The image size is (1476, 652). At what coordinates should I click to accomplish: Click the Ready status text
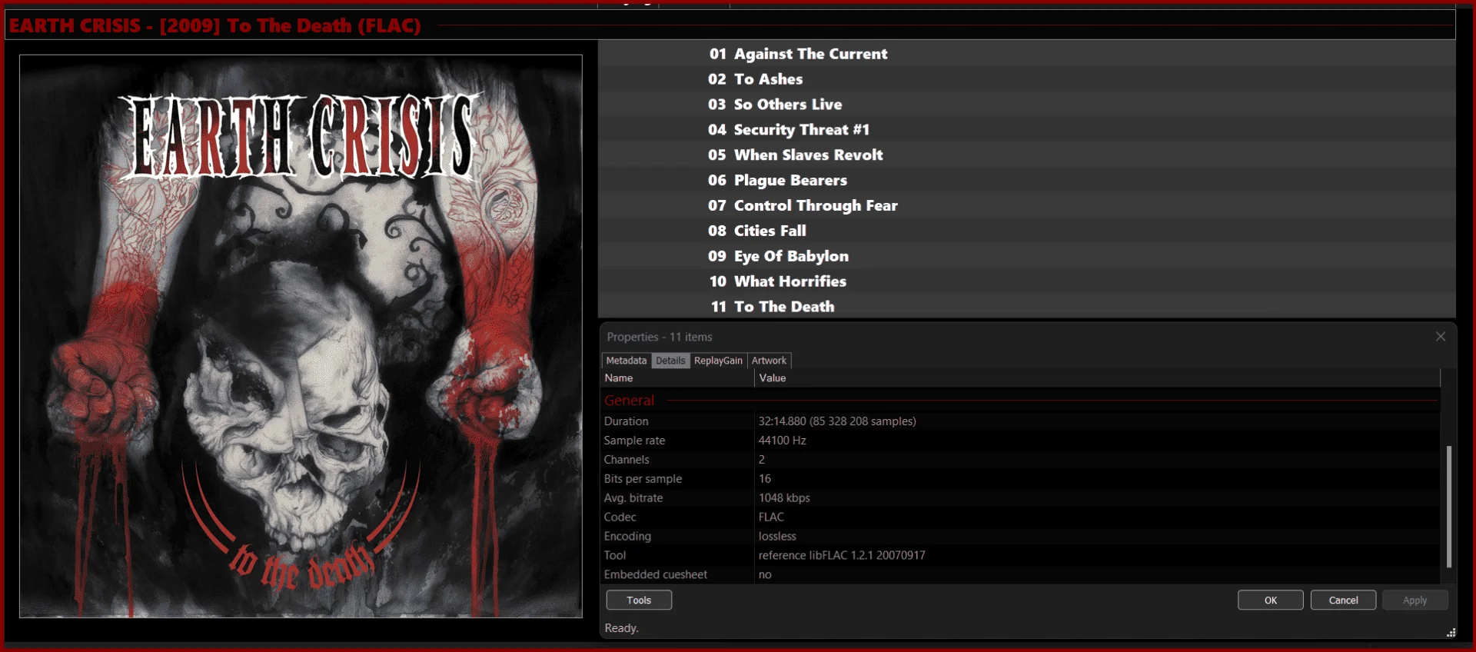(x=621, y=628)
